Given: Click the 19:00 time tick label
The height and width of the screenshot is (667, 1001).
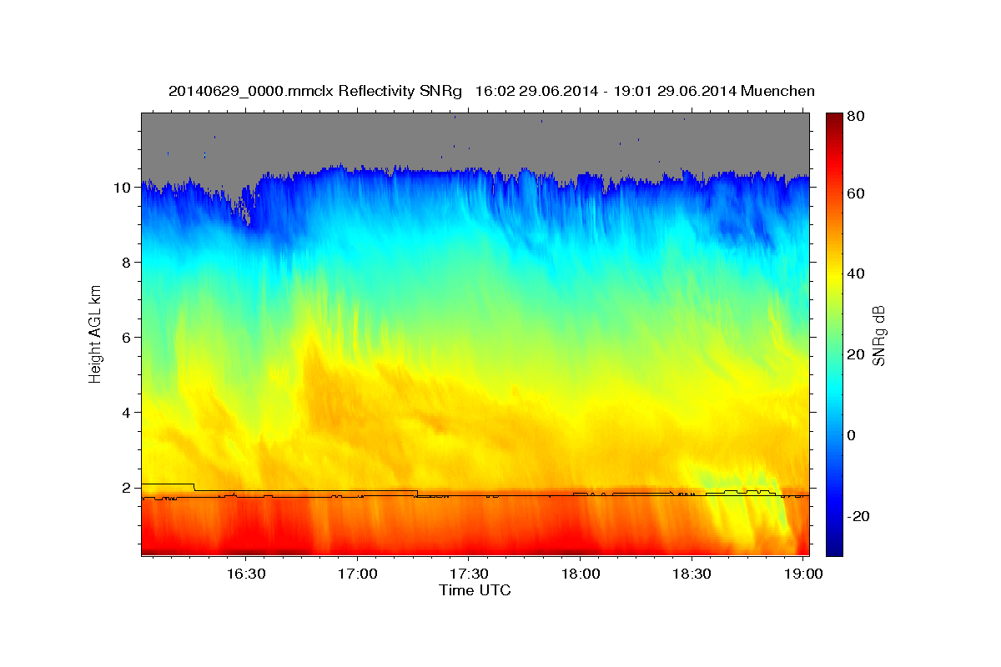Looking at the screenshot, I should point(803,574).
